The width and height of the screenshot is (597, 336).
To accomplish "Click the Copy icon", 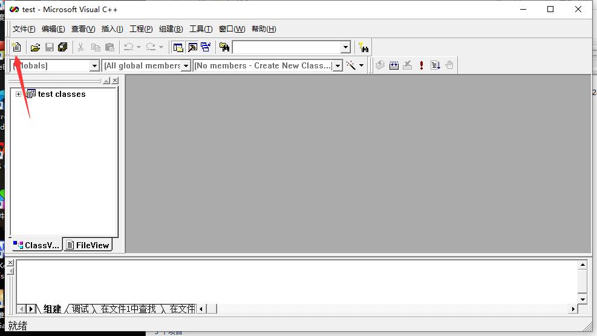I will (95, 47).
